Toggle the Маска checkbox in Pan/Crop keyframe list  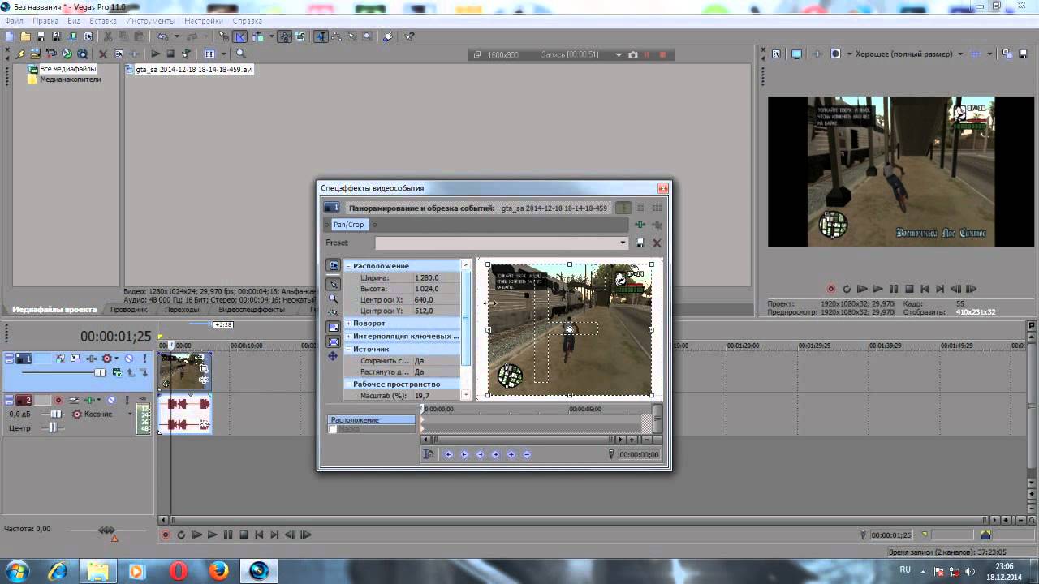[x=333, y=429]
